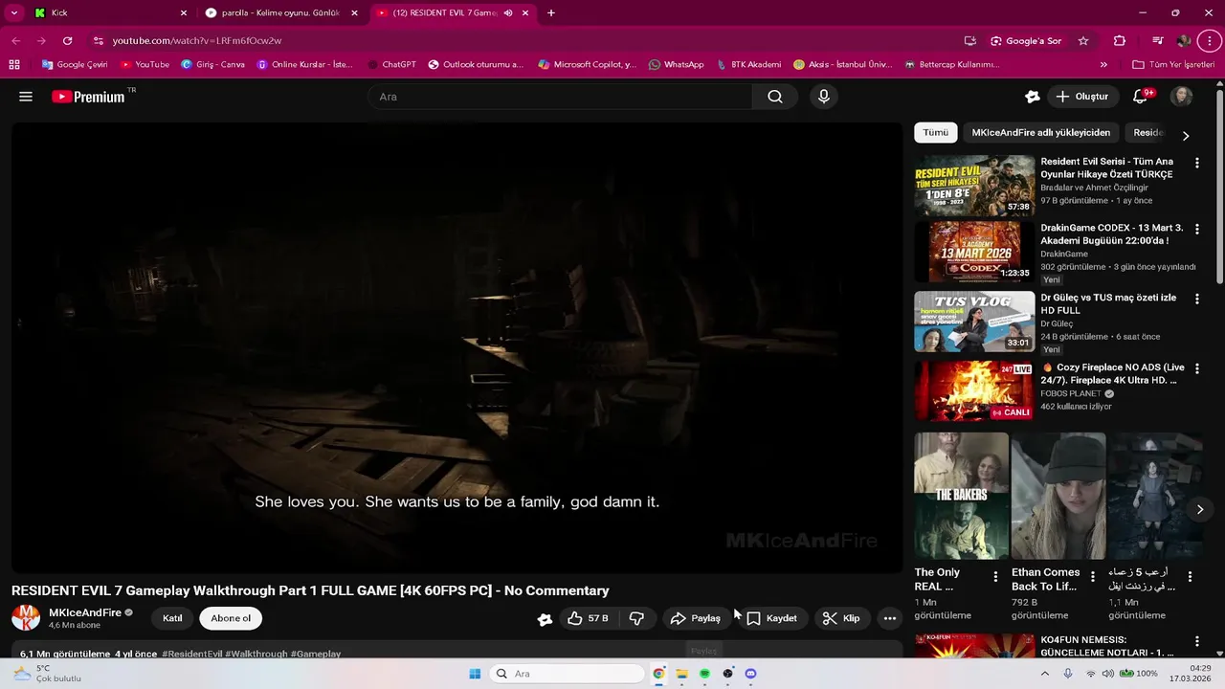
Task: Select the MKIceAndFire adlı yükleyiciden chip
Action: tap(1040, 133)
